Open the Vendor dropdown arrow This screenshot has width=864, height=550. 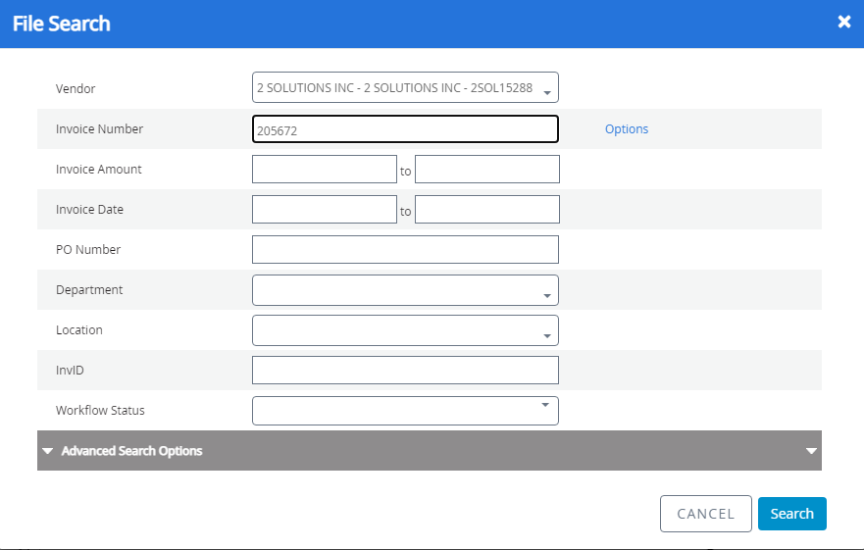[x=547, y=91]
